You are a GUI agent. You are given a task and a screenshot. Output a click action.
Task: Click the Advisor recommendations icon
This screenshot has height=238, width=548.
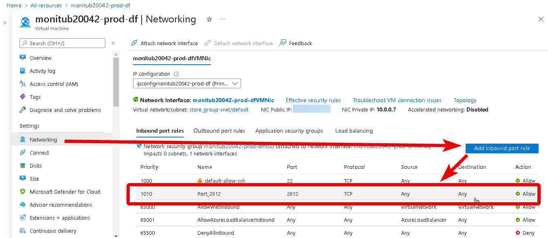[x=23, y=205]
